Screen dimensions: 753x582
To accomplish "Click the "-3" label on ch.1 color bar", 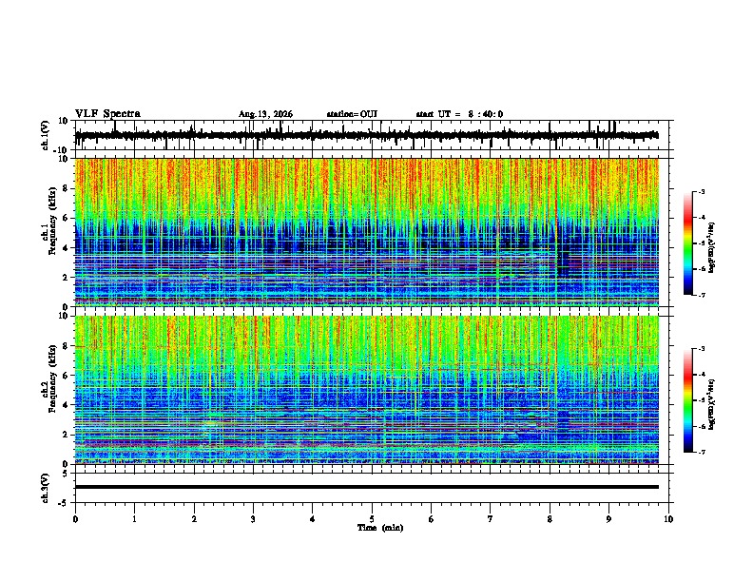I will [701, 191].
